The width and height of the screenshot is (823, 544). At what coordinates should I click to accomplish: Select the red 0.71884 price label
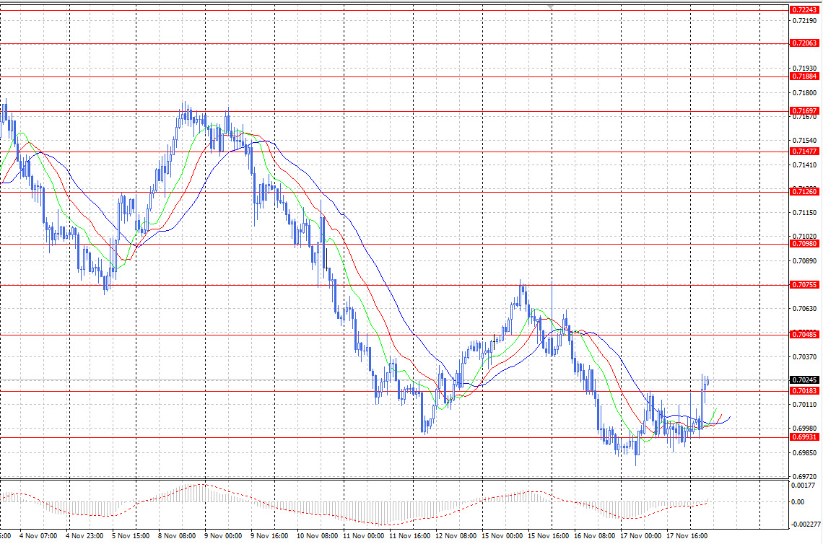pyautogui.click(x=804, y=76)
